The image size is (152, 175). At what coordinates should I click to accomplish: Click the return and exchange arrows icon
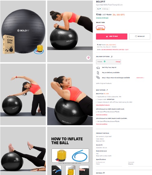(x=98, y=78)
